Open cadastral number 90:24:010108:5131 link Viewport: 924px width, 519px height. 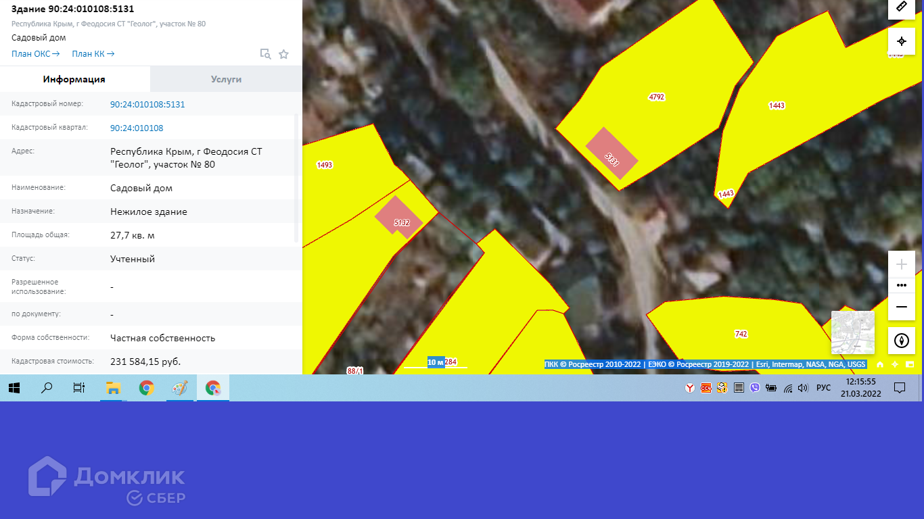coord(147,104)
